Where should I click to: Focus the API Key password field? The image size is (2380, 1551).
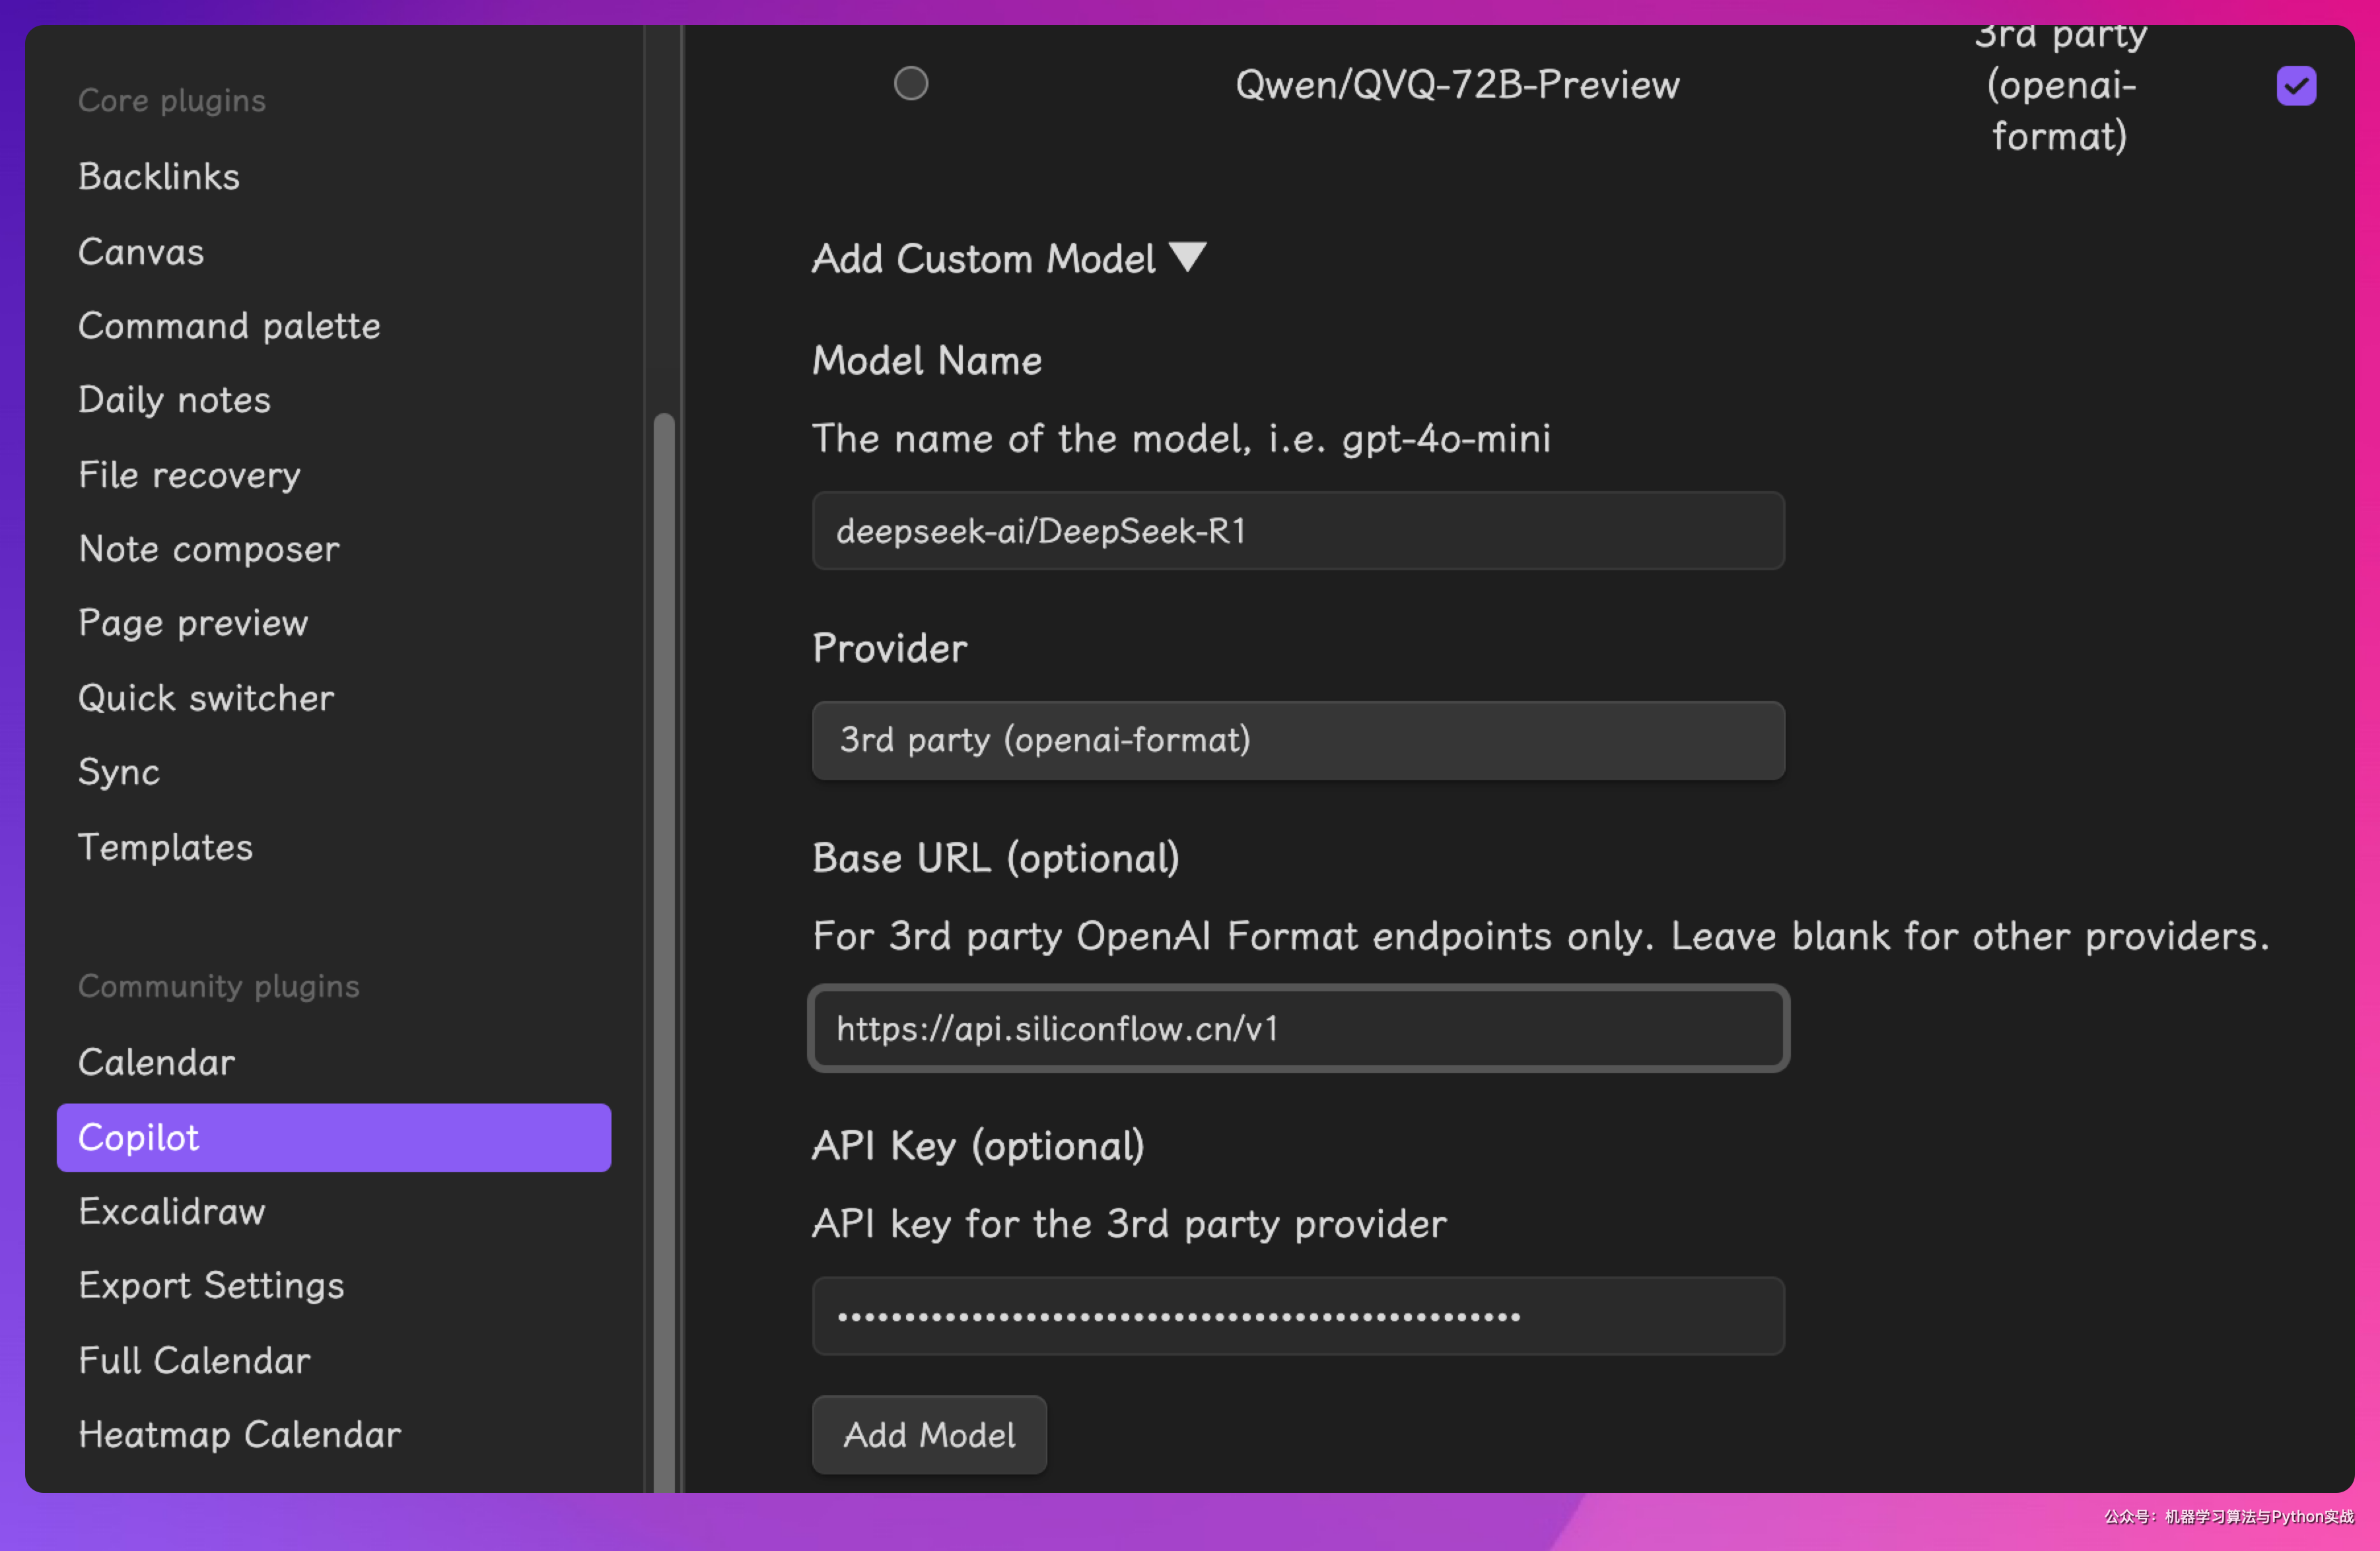coord(1297,1316)
